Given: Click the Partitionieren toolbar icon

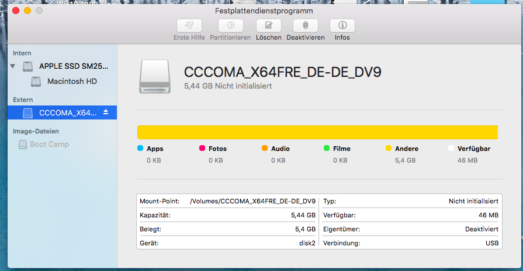Looking at the screenshot, I should [231, 26].
